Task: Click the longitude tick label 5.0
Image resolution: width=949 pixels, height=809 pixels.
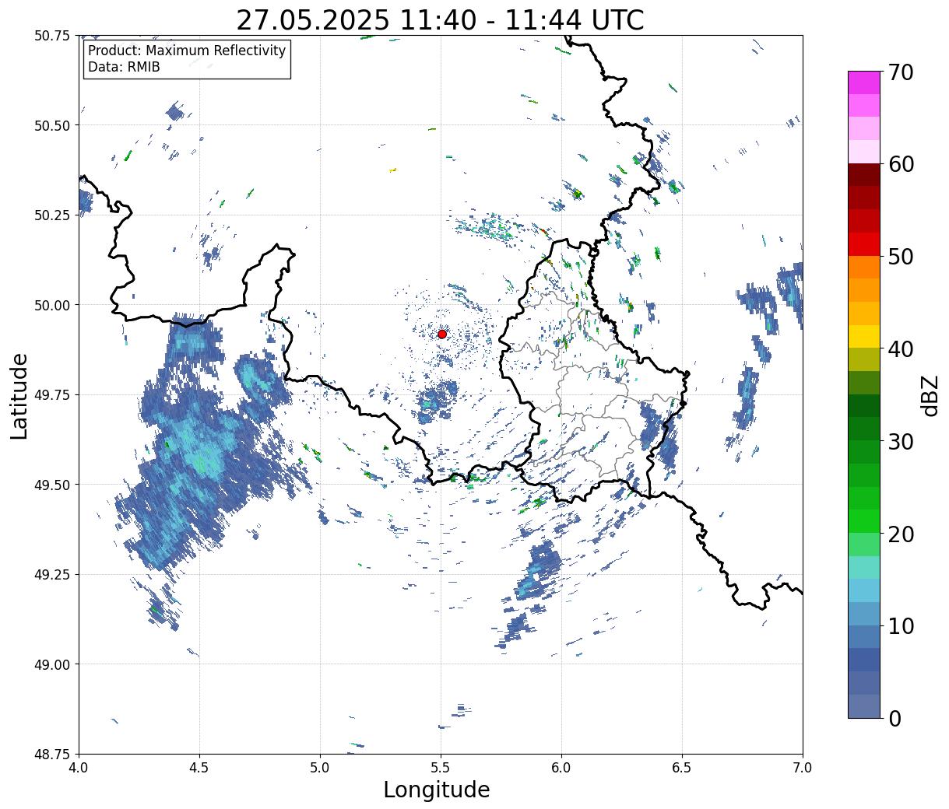Action: (x=320, y=768)
